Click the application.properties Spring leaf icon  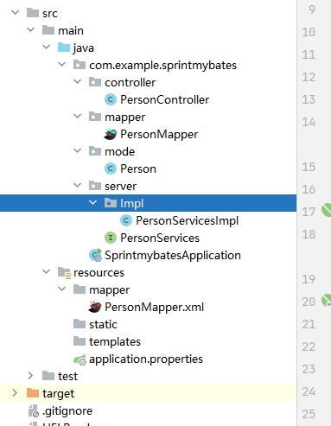click(x=80, y=359)
